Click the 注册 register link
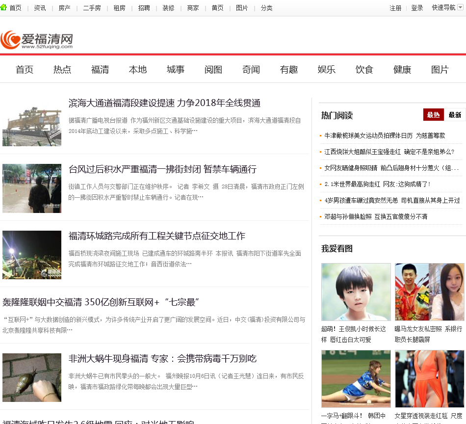Viewport: 466px width, 424px height. (x=395, y=8)
